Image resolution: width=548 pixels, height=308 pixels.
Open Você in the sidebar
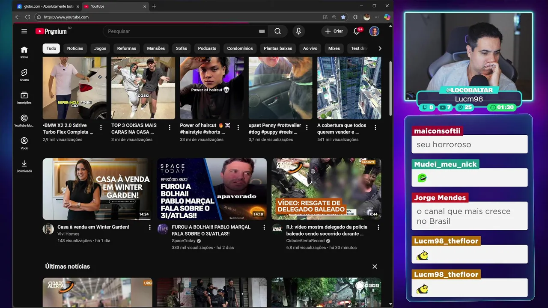(24, 143)
